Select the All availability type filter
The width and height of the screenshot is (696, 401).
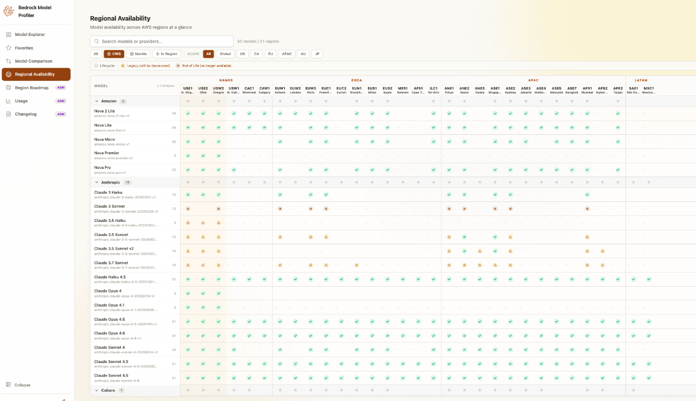coord(96,54)
